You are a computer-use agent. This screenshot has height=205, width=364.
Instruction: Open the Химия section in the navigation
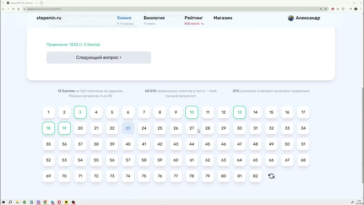tap(124, 18)
